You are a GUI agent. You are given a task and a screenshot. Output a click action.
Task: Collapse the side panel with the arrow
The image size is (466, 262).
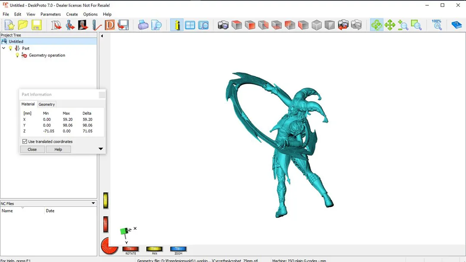click(x=102, y=36)
